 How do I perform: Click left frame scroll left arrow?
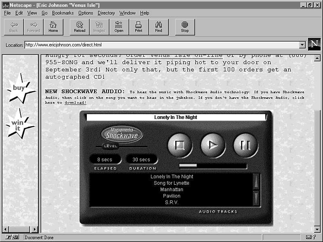(5, 229)
